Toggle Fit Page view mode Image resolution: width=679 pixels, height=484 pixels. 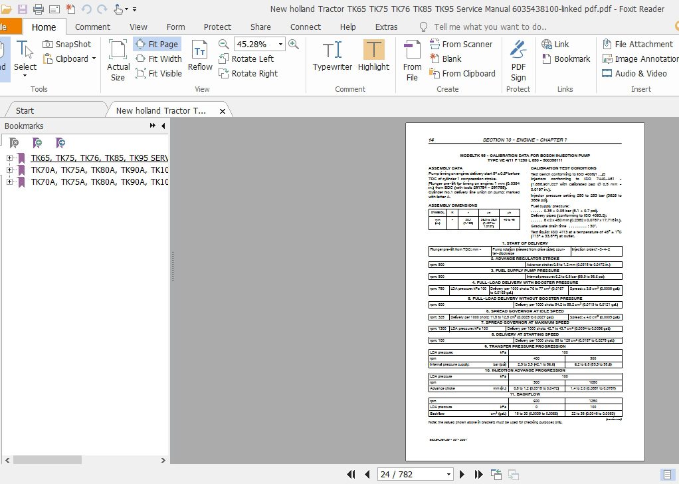pos(157,44)
